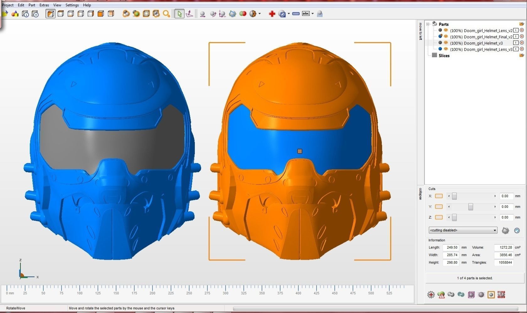Click the X cut slider left arrow
The height and width of the screenshot is (313, 527).
[449, 196]
